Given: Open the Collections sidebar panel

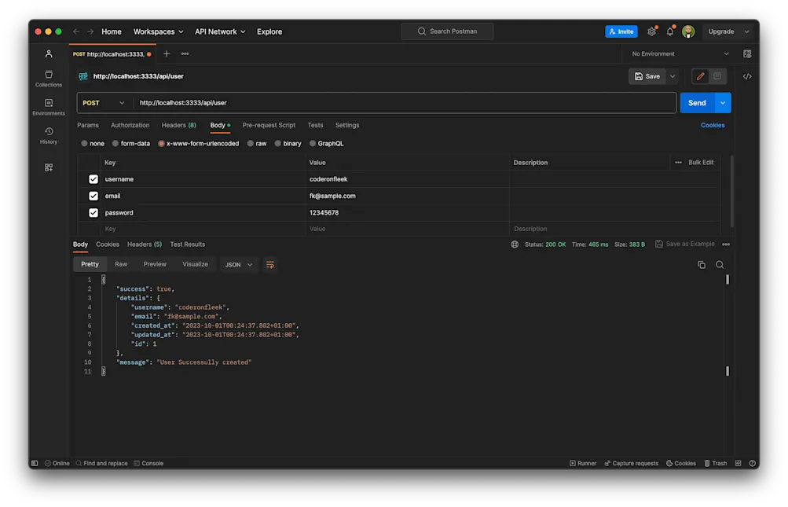Looking at the screenshot, I should click(x=48, y=78).
